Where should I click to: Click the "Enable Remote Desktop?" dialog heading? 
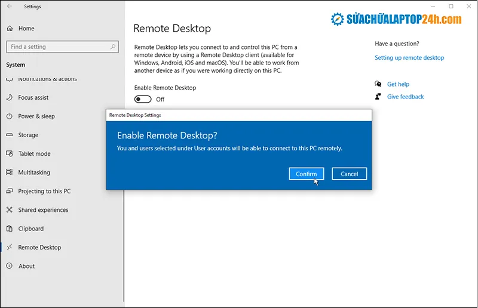tap(167, 135)
